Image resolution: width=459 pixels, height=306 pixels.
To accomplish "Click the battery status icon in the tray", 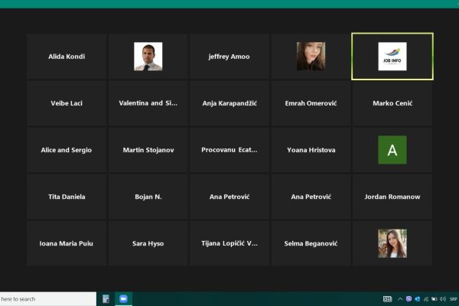I will point(435,299).
